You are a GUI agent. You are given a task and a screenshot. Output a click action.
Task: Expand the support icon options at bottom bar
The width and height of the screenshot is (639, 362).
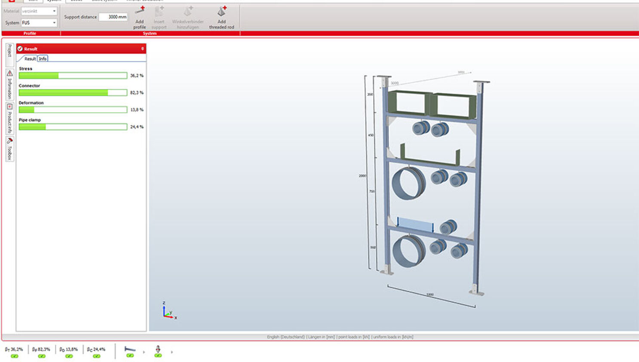click(144, 352)
